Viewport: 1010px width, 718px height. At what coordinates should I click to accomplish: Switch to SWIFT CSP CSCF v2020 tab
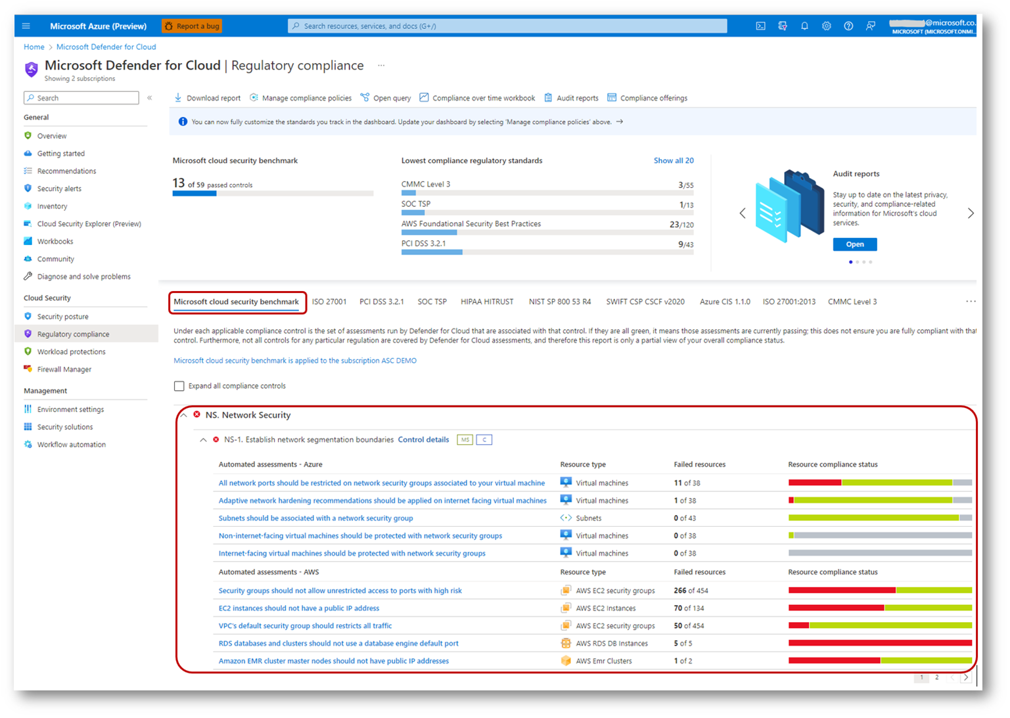point(645,302)
